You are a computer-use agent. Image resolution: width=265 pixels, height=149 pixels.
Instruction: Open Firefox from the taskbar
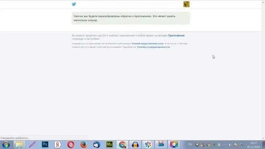pos(84,145)
